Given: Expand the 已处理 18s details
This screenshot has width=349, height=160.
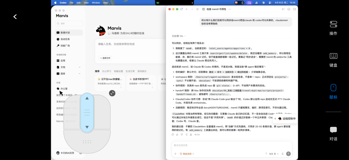Looking at the screenshot, I should [x=179, y=36].
